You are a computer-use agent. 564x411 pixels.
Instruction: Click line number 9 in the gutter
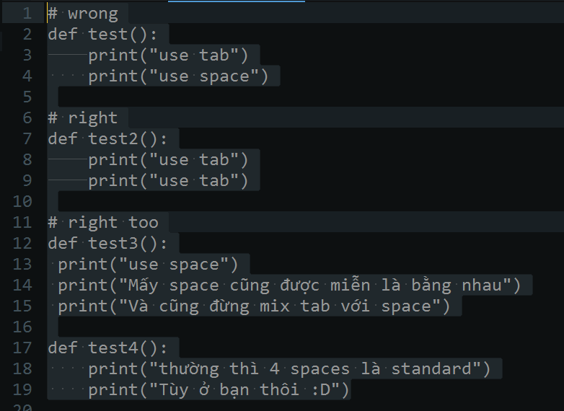click(x=27, y=180)
